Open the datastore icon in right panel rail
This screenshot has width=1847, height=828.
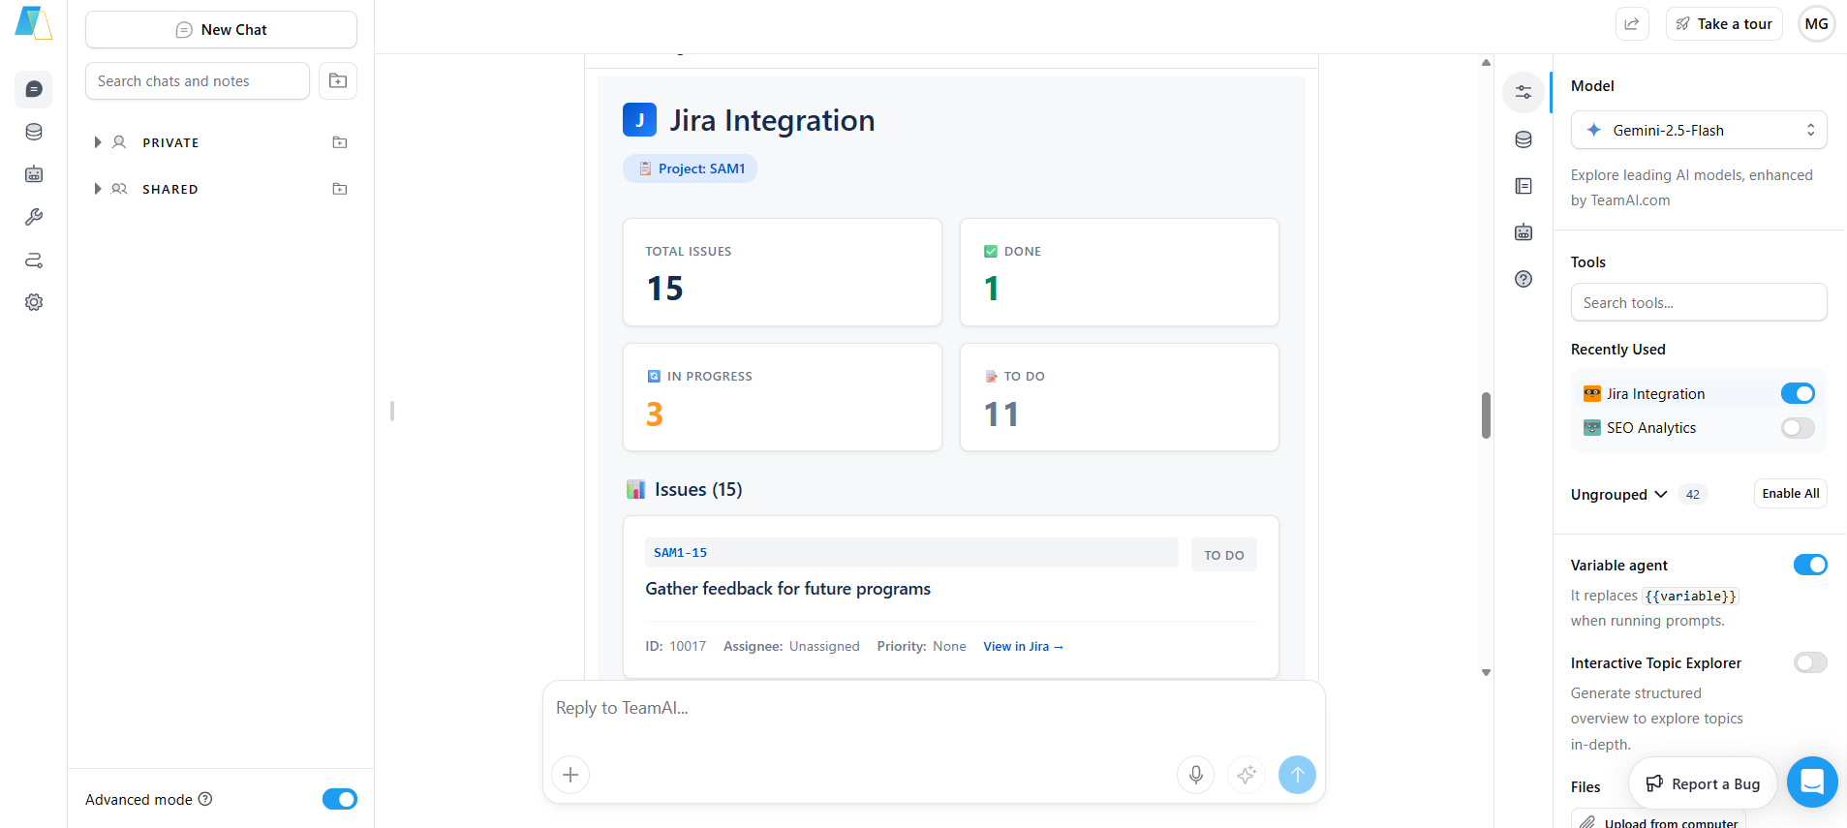[x=1524, y=139]
